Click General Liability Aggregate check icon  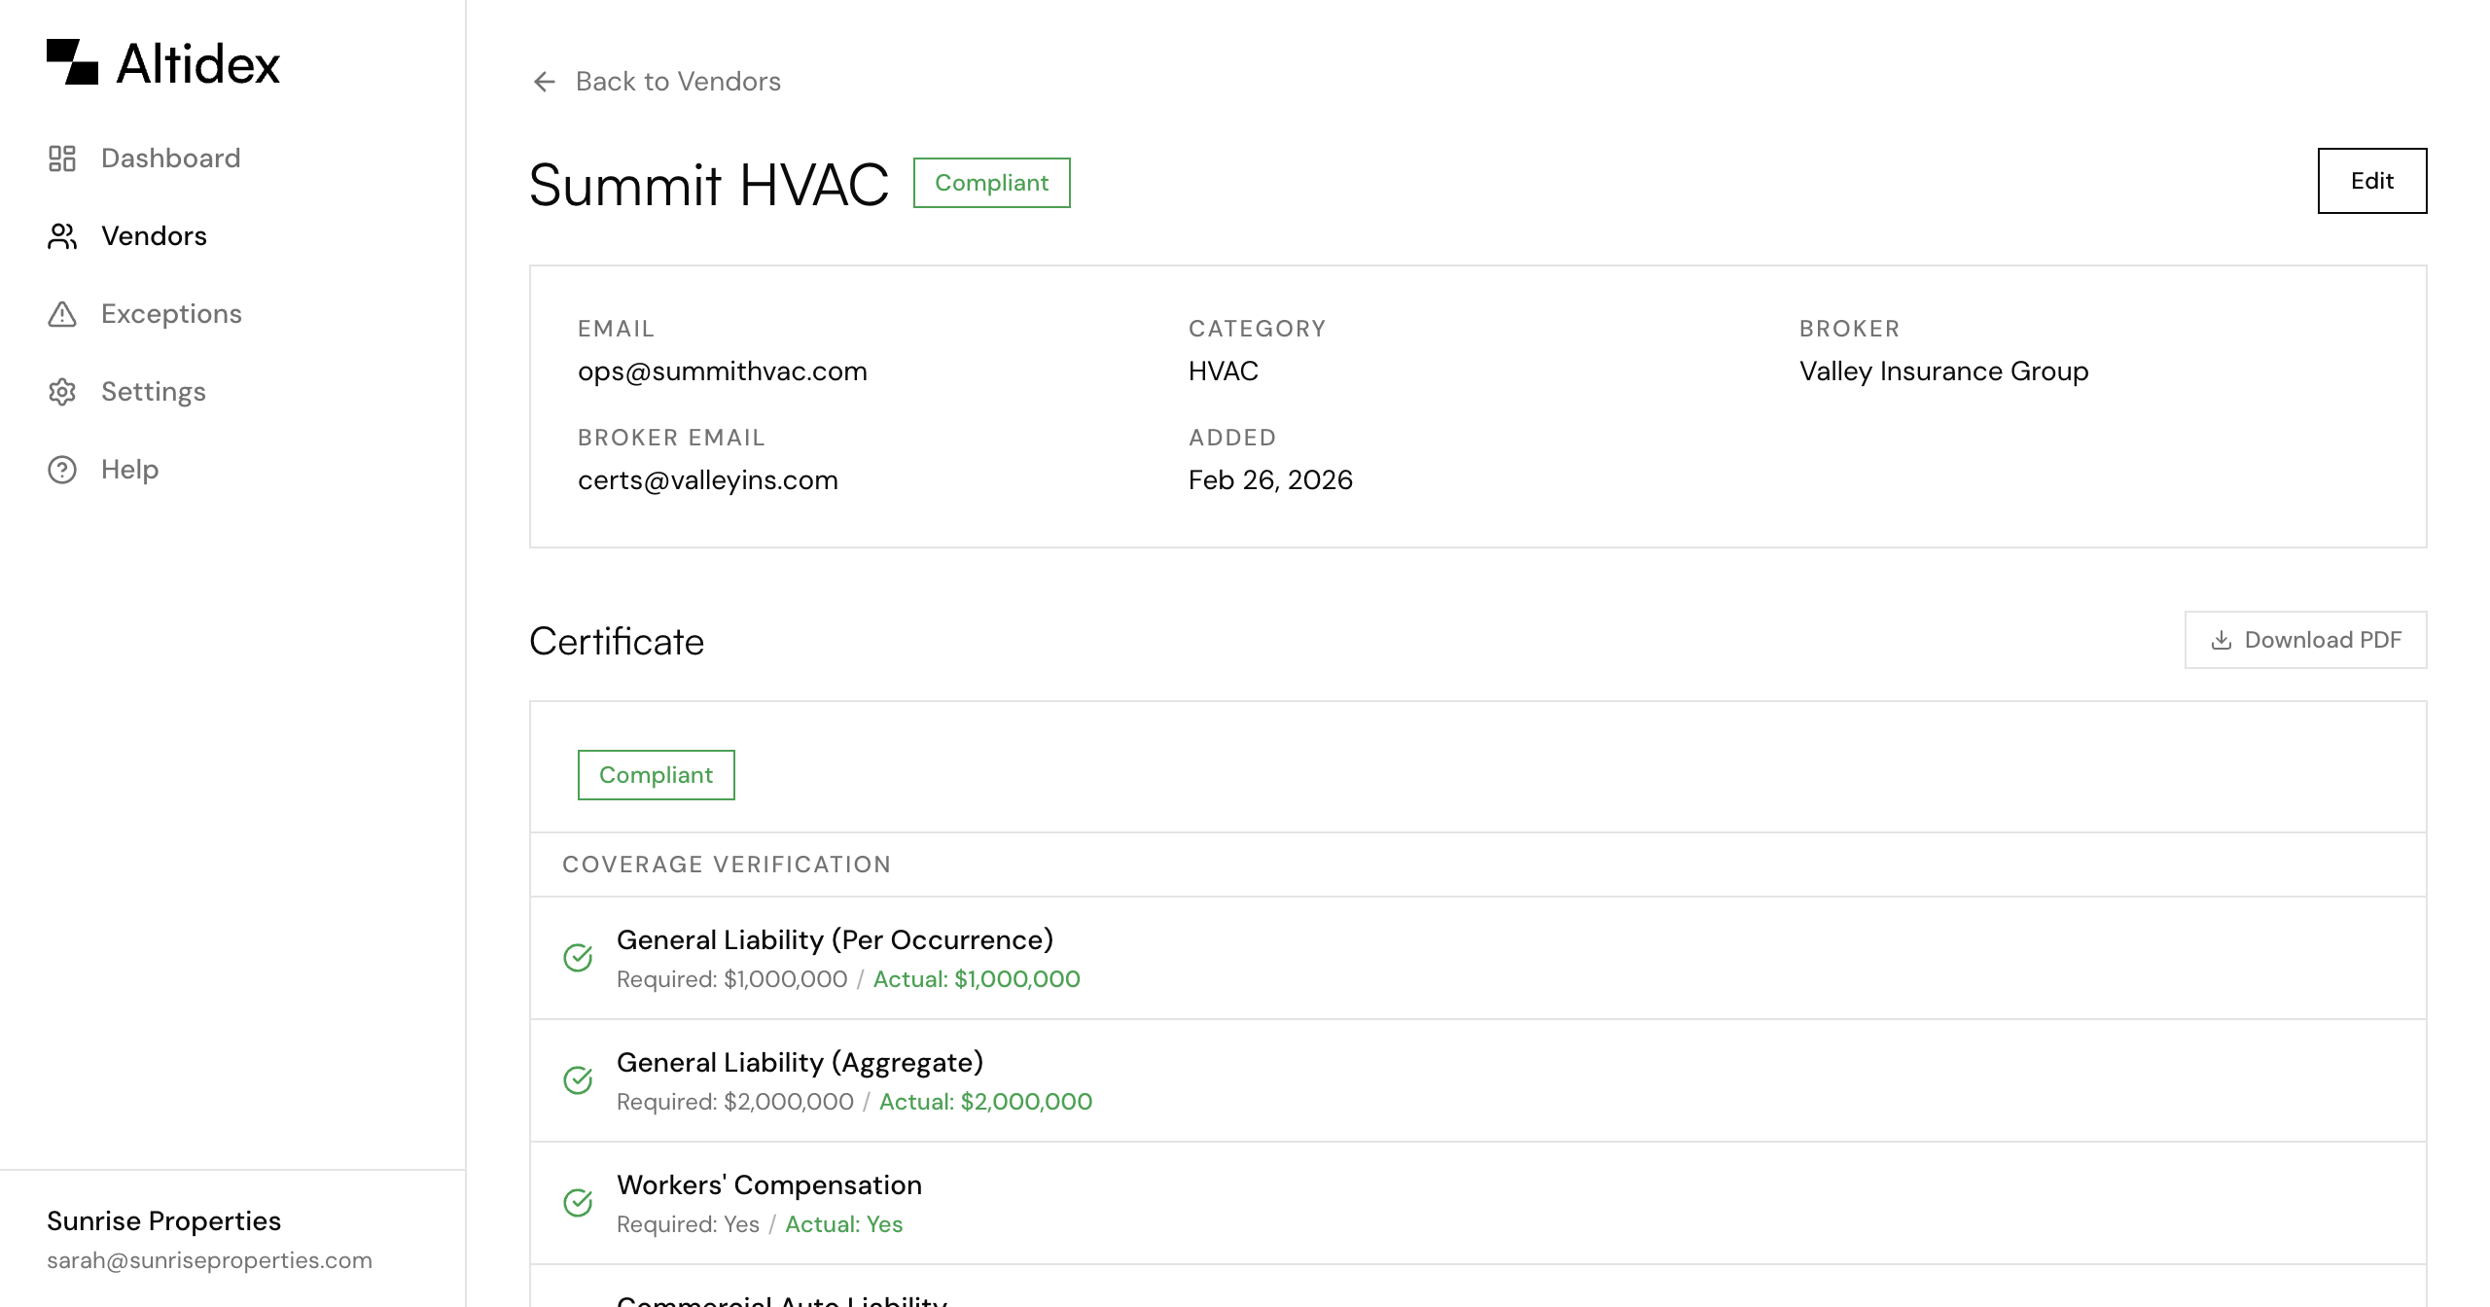click(579, 1080)
